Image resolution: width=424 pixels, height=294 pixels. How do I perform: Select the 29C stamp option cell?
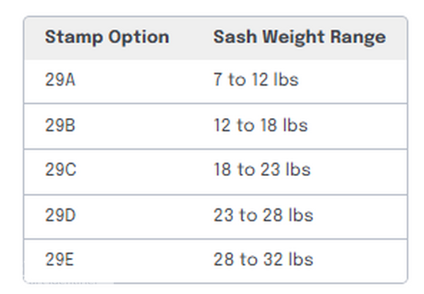point(61,170)
